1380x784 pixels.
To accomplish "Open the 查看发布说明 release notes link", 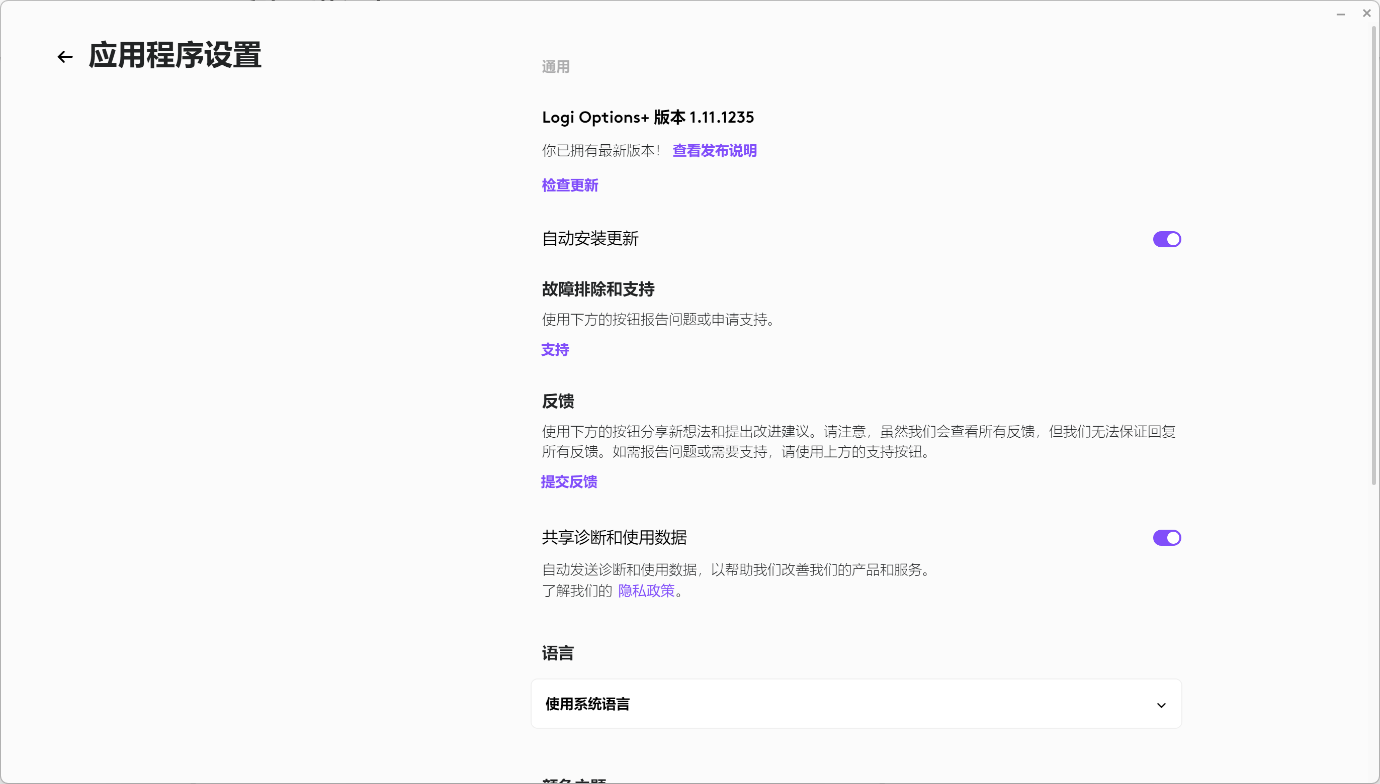I will pos(715,151).
